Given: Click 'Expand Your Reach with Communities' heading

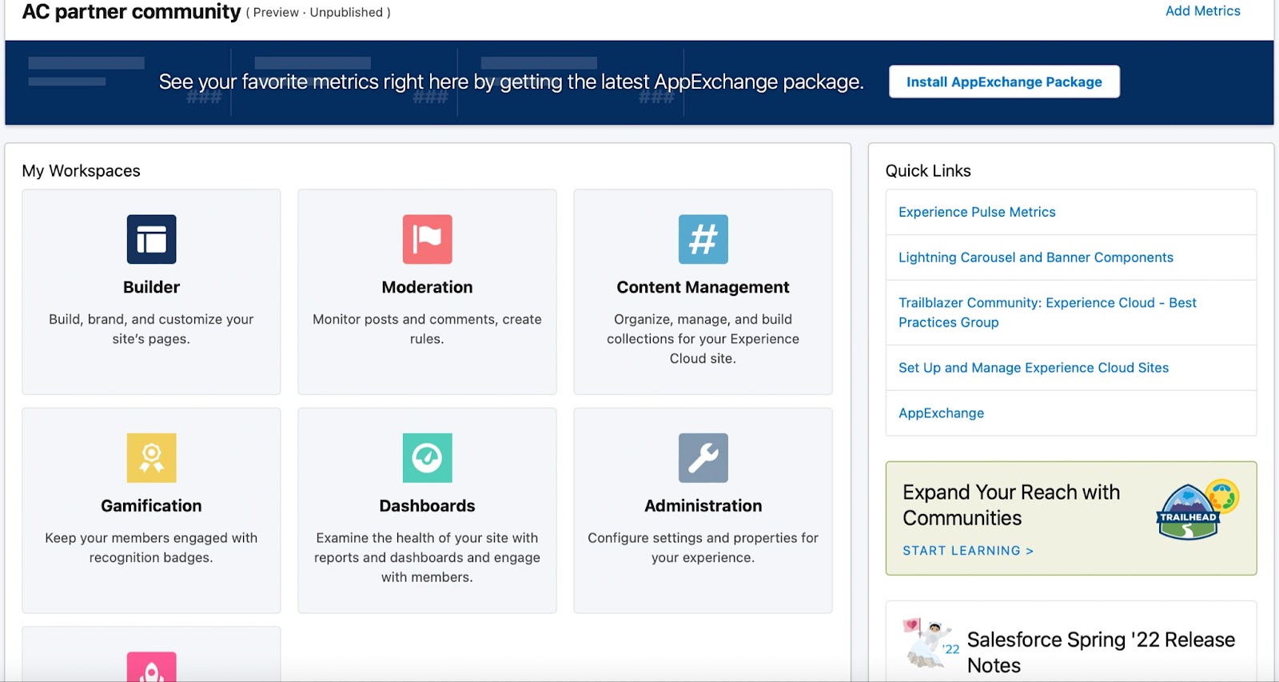Looking at the screenshot, I should tap(1011, 505).
